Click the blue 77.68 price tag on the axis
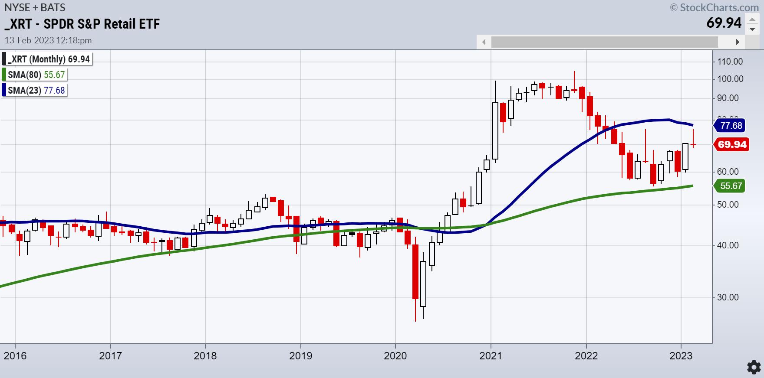 [730, 126]
